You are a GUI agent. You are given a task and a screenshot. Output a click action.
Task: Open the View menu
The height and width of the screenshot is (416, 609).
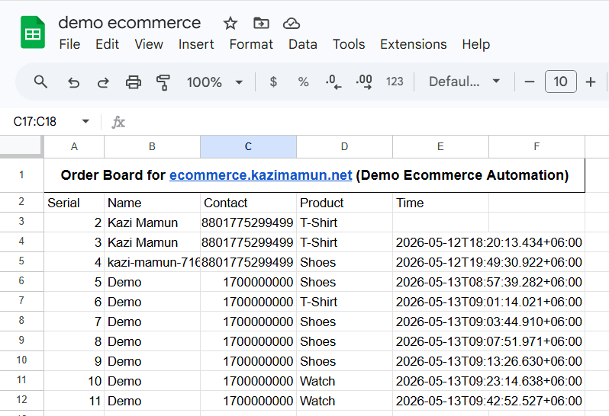(149, 44)
